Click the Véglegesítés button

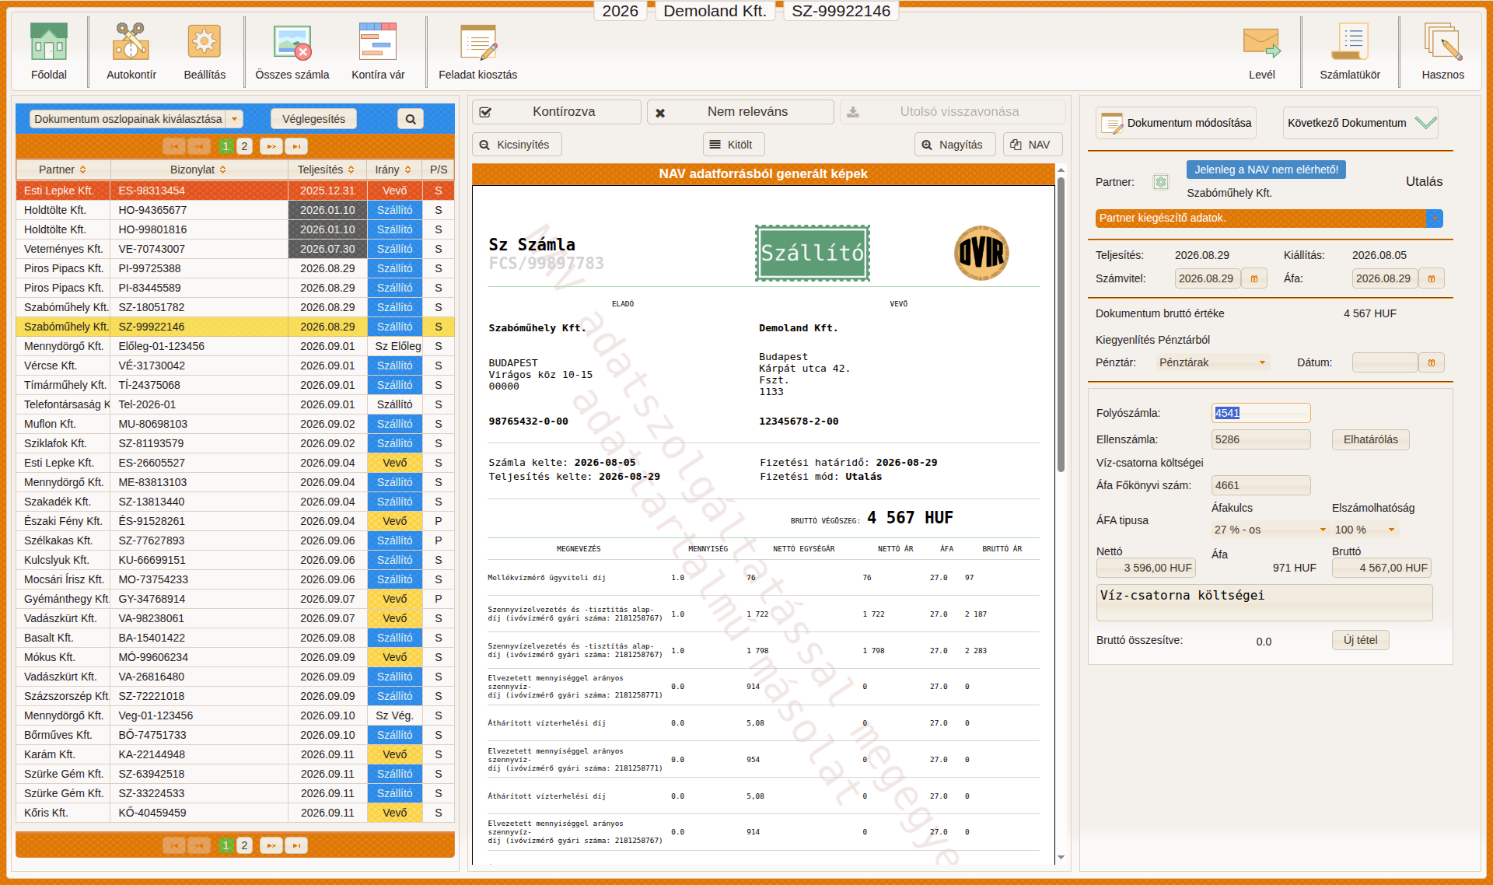pos(313,119)
